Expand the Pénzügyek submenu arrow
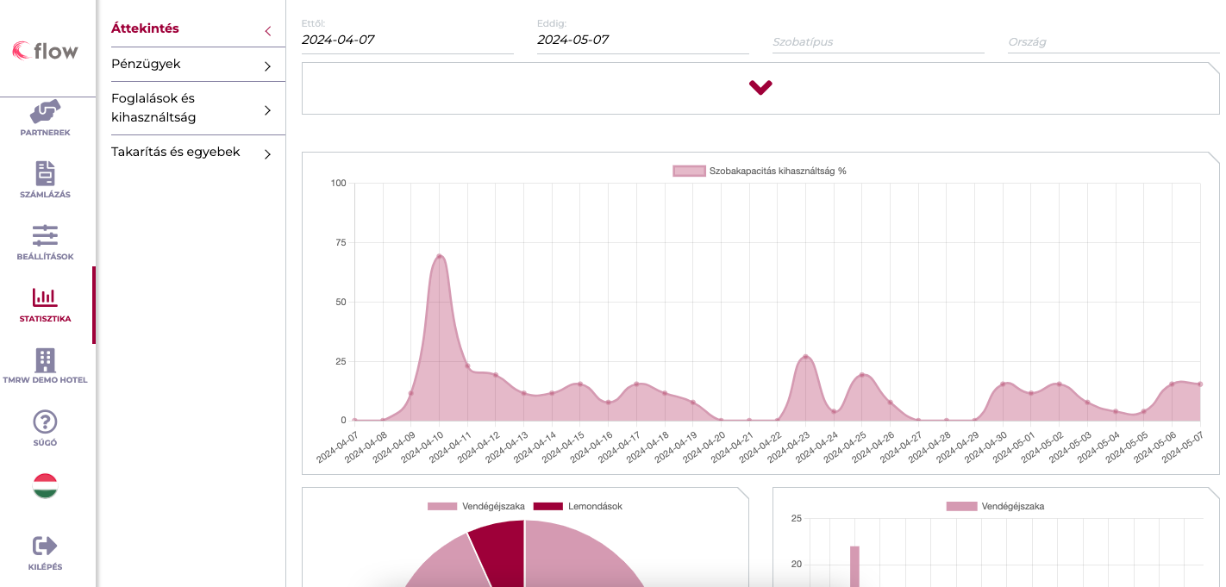1226x587 pixels. pyautogui.click(x=267, y=66)
